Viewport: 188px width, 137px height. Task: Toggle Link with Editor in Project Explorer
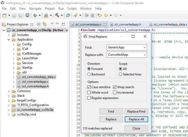coord(45,24)
